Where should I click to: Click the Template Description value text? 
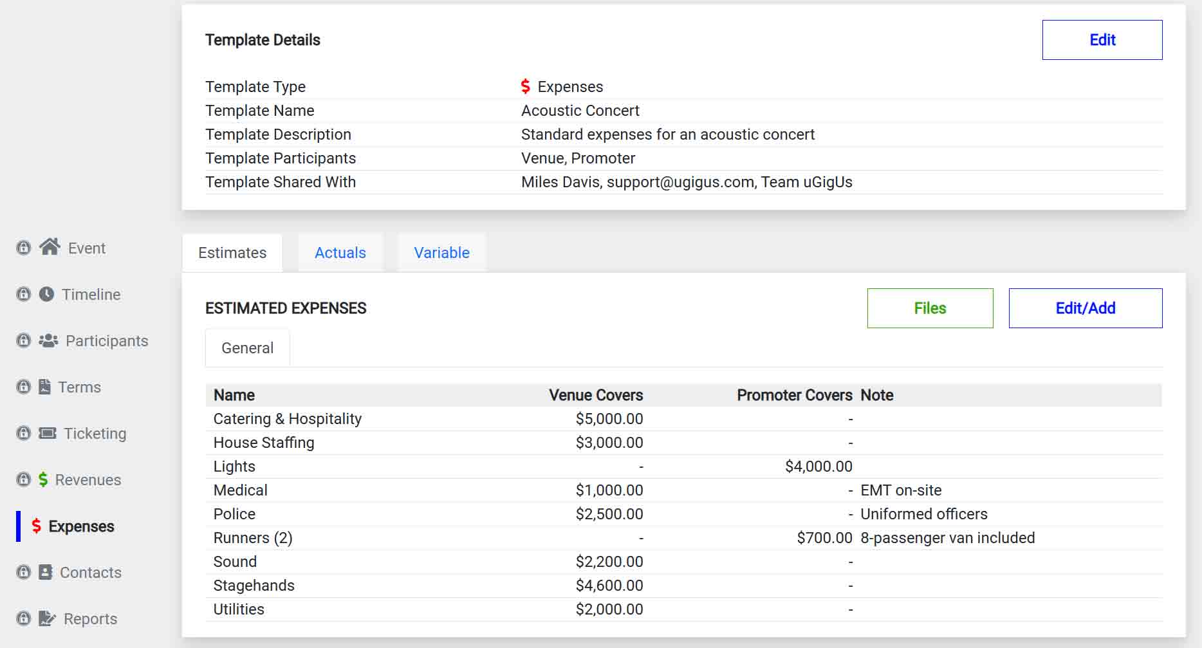[x=668, y=134]
